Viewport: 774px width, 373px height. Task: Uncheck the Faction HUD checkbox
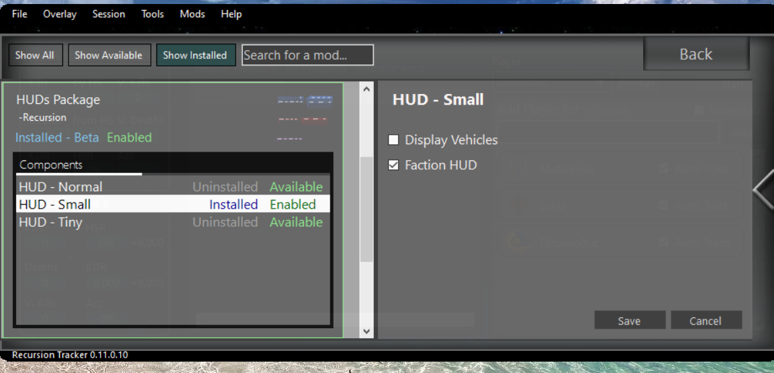[x=394, y=165]
